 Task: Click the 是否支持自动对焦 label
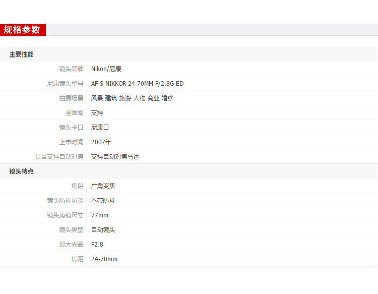click(x=59, y=157)
